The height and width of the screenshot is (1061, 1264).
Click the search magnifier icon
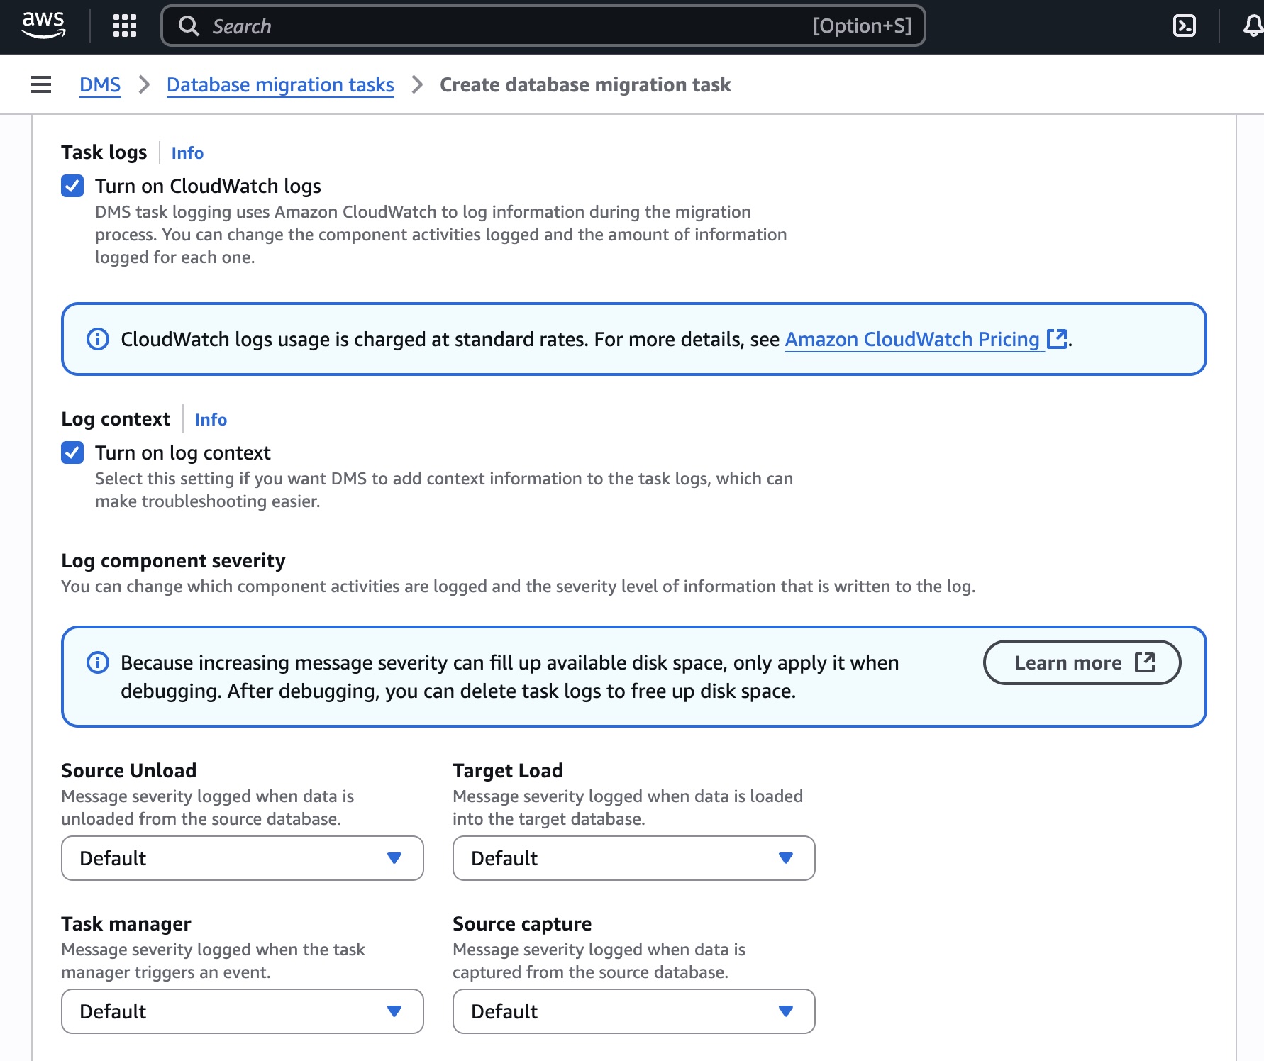(x=189, y=26)
